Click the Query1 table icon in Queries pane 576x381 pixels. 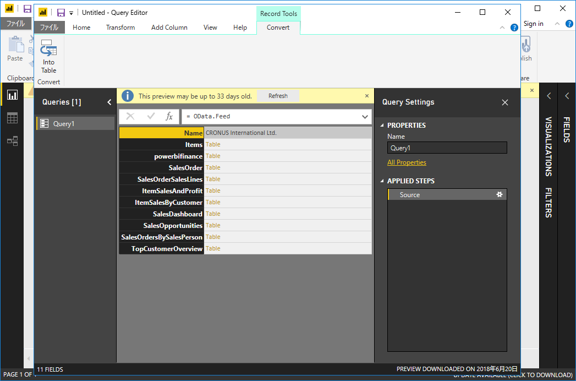[x=45, y=123]
